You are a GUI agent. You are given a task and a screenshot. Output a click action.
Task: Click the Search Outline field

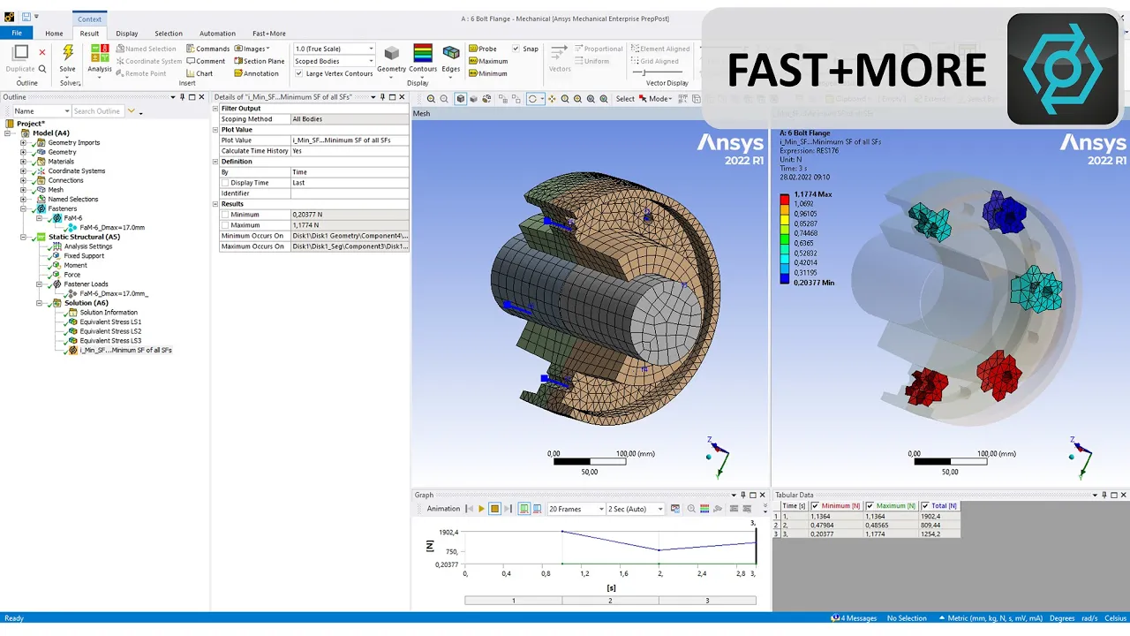97,111
